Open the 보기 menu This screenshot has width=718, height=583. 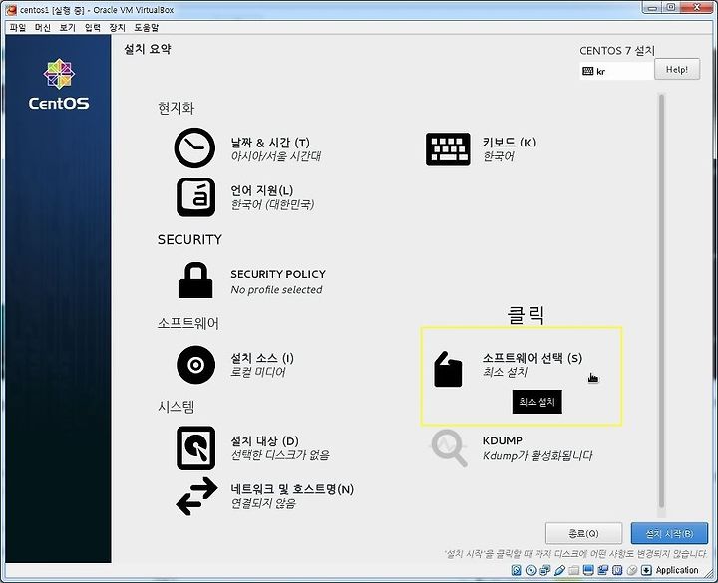point(68,28)
